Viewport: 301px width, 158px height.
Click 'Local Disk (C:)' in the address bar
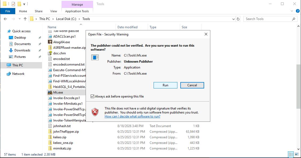(x=66, y=19)
